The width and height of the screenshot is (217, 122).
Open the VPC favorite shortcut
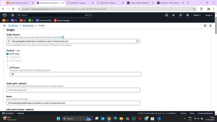click(x=14, y=21)
